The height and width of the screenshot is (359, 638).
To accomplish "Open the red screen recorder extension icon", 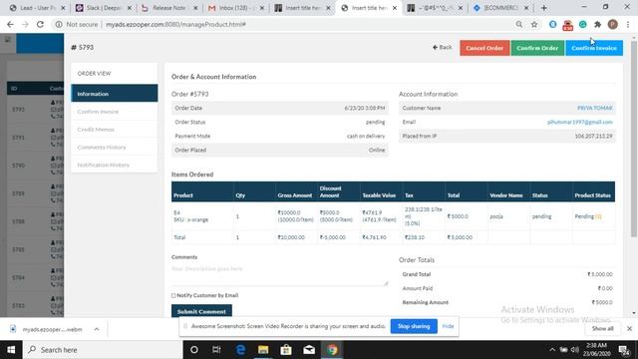I will (x=567, y=25).
